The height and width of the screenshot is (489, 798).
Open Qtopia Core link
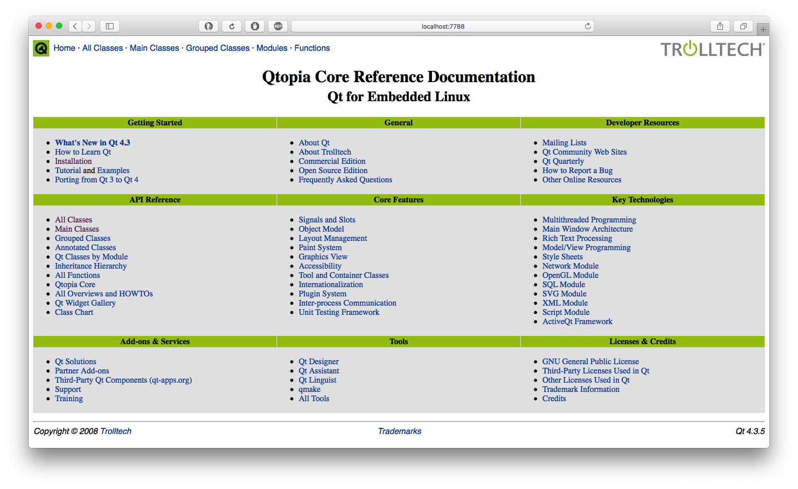pyautogui.click(x=75, y=285)
